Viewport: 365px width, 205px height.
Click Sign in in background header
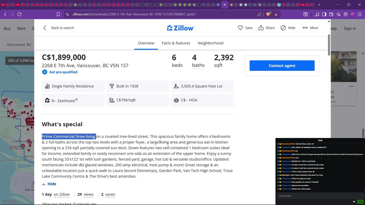(x=350, y=28)
